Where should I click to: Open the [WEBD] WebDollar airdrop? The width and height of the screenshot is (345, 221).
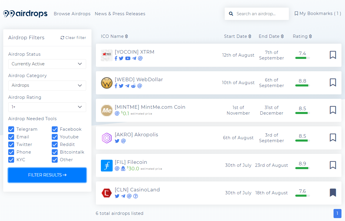[x=139, y=80]
